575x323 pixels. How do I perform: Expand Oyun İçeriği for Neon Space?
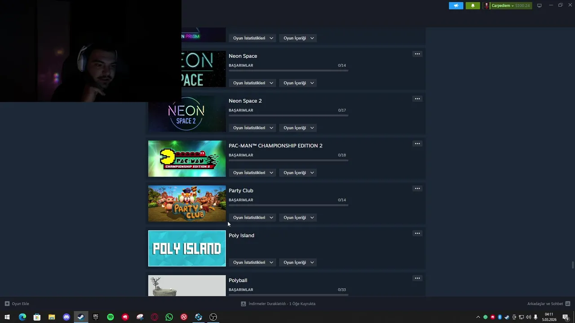tap(298, 83)
